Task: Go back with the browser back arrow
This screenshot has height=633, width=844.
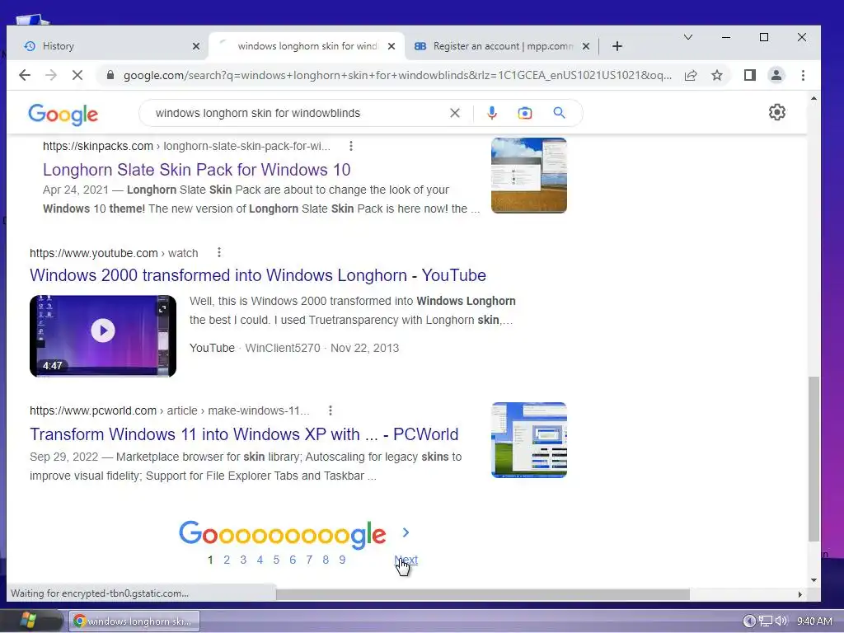Action: [25, 75]
